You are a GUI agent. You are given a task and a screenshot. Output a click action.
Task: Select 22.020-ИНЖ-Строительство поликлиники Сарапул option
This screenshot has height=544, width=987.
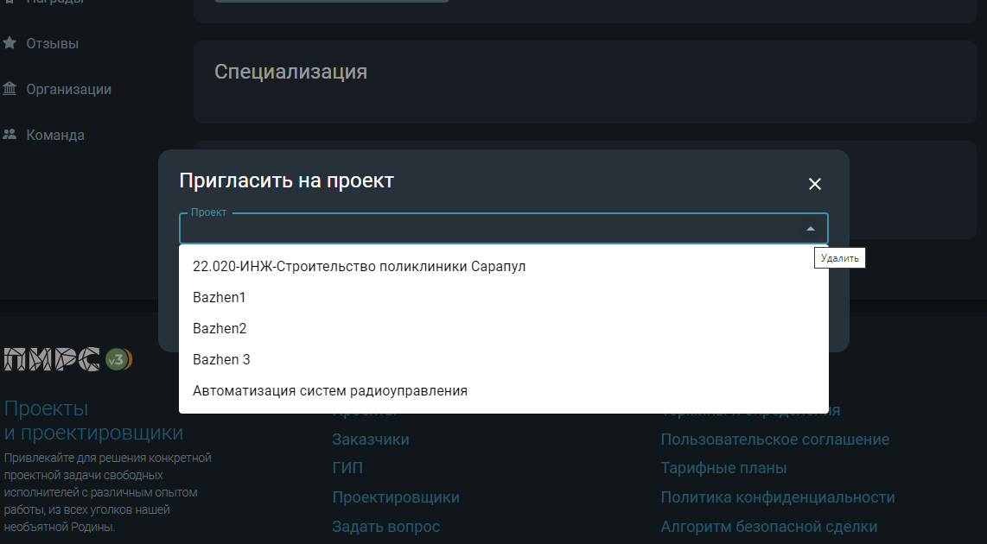[359, 266]
